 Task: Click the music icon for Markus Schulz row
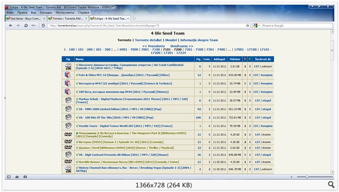click(x=68, y=100)
